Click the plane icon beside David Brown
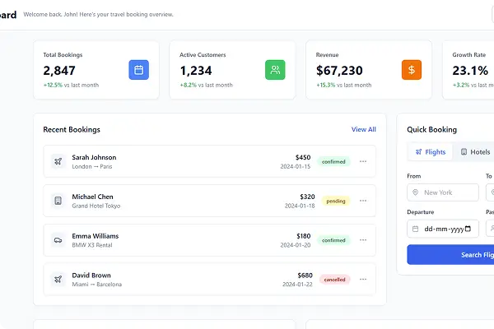Image resolution: width=494 pixels, height=329 pixels. pyautogui.click(x=58, y=280)
